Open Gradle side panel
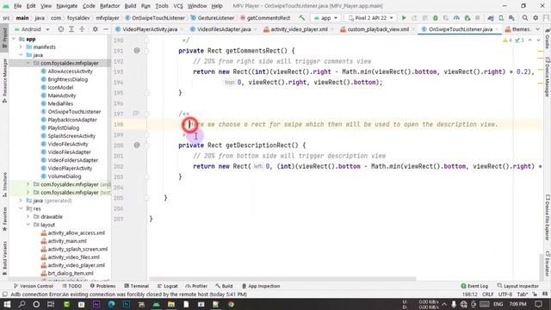Image resolution: width=551 pixels, height=310 pixels. [548, 38]
